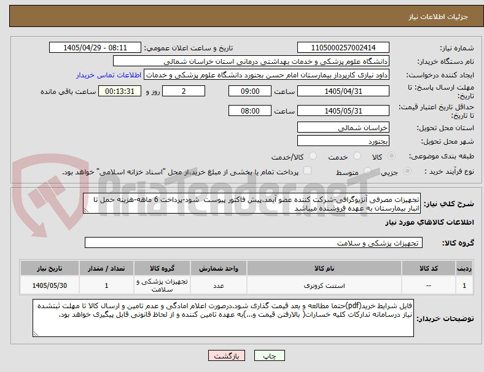Click the واحد شمارش column header
Viewport: 484px width, 372px height.
[x=219, y=268]
